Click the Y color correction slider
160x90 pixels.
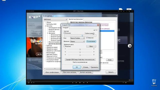point(80,49)
